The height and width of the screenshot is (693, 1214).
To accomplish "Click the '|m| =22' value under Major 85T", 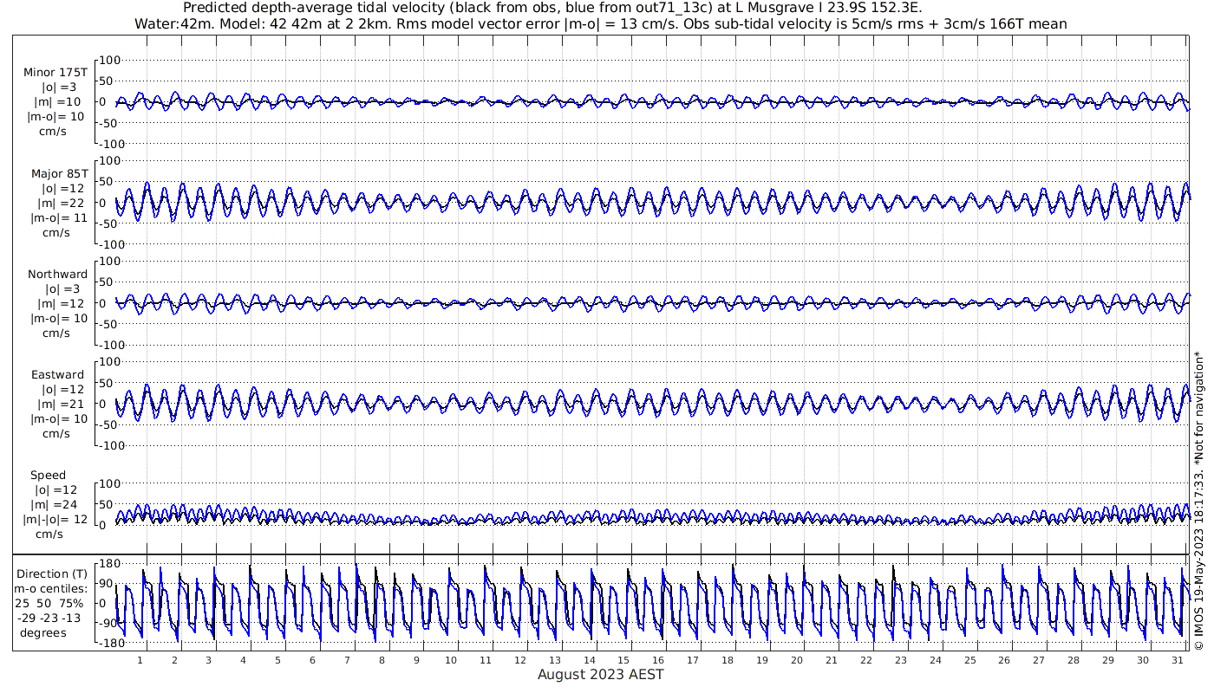I will tap(61, 203).
